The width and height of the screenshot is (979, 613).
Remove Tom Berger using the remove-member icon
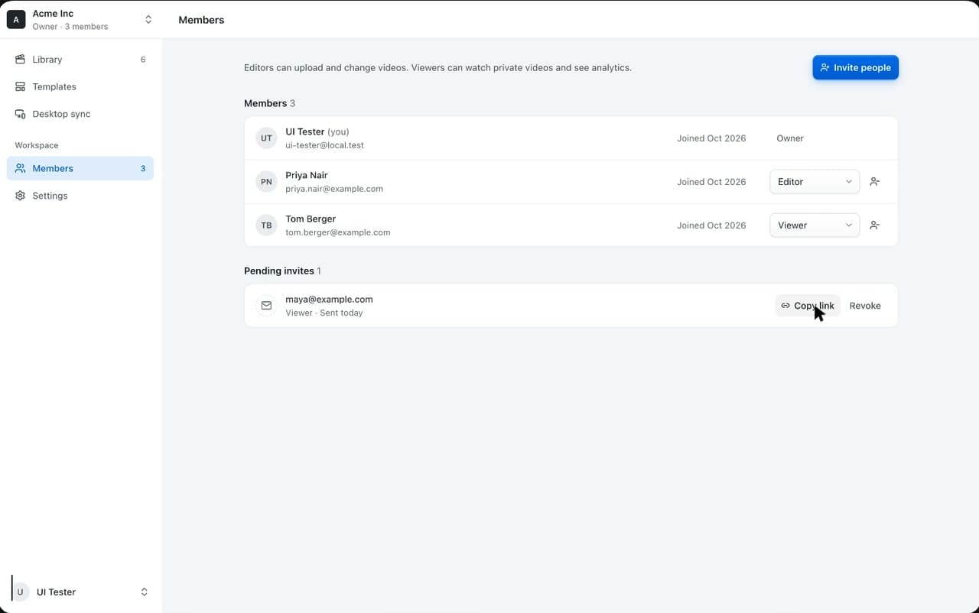[875, 225]
